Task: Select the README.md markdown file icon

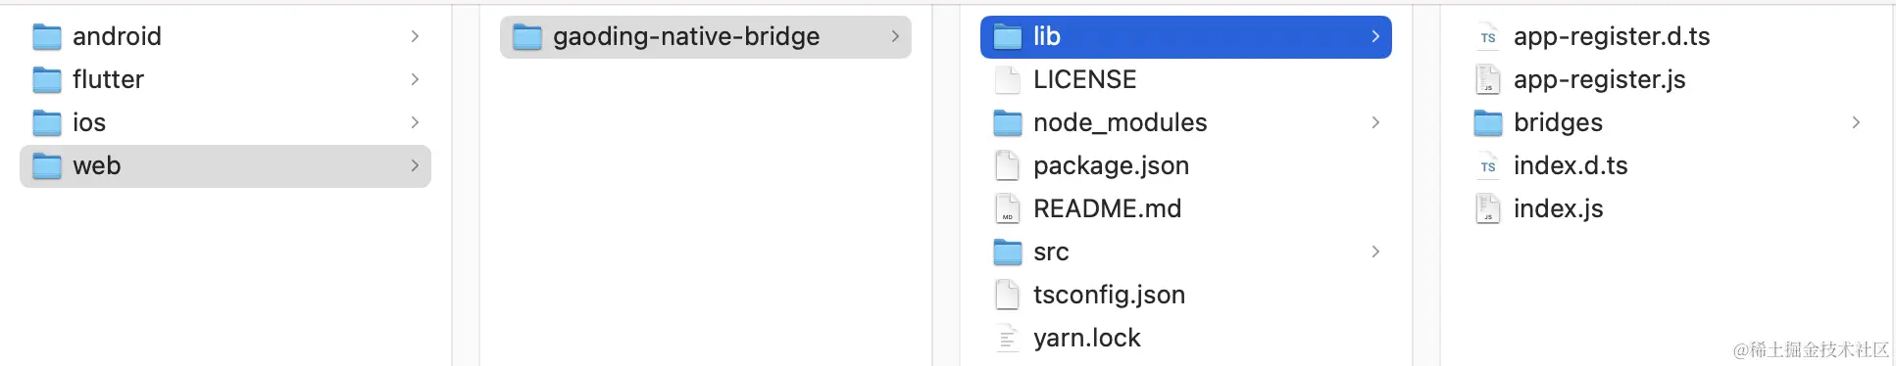Action: (1008, 209)
